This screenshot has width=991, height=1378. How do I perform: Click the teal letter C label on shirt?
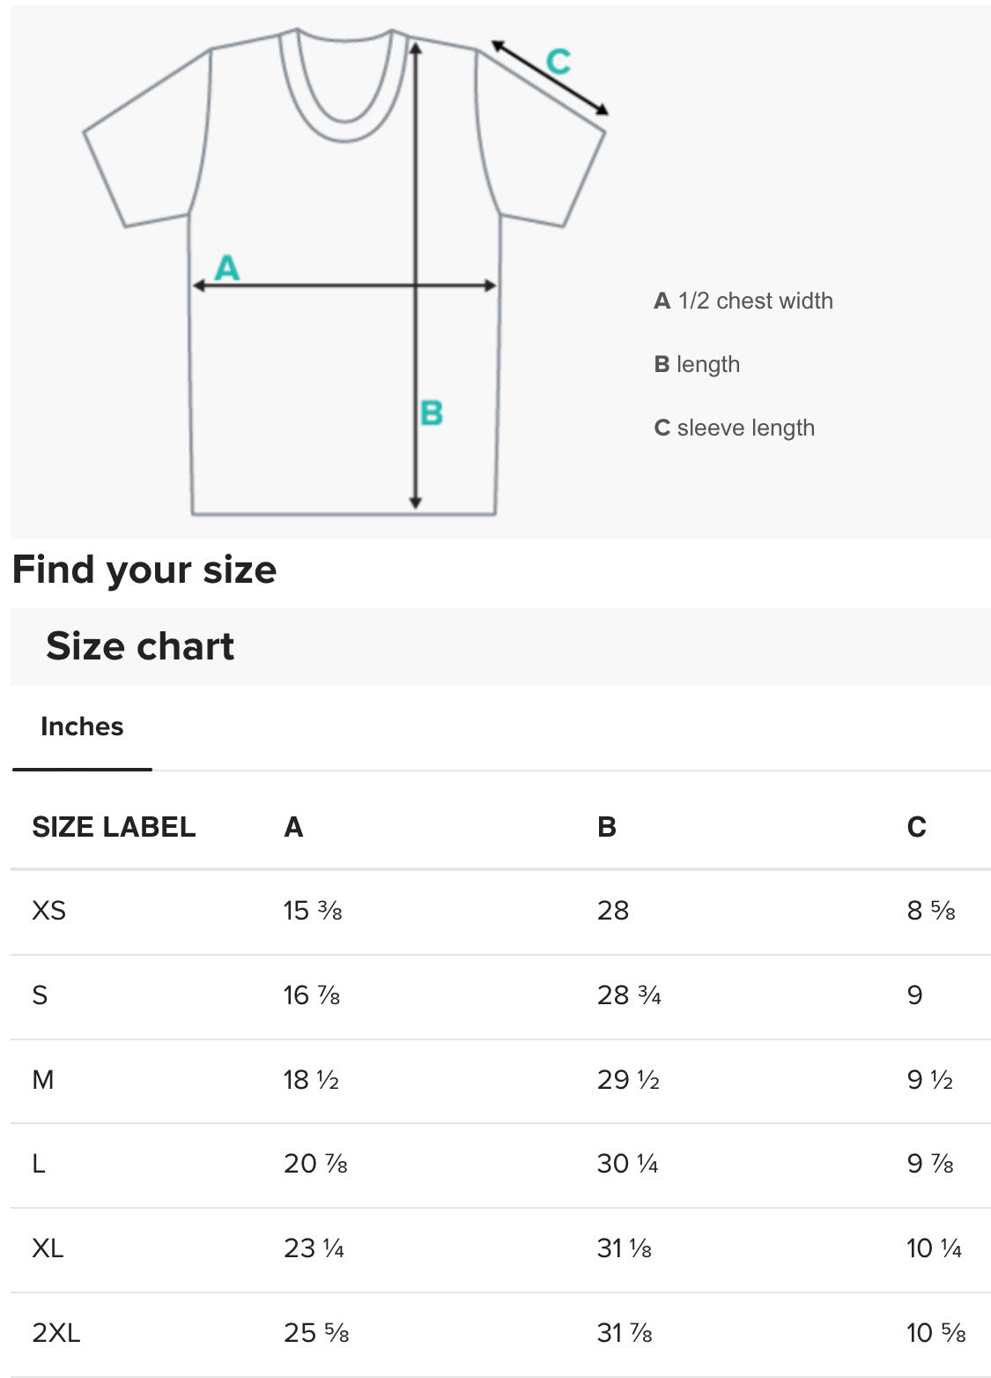(557, 58)
